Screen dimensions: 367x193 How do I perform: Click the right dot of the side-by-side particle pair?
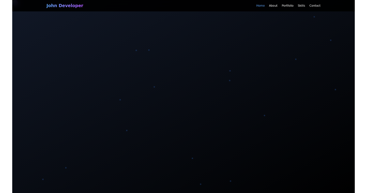[149, 50]
